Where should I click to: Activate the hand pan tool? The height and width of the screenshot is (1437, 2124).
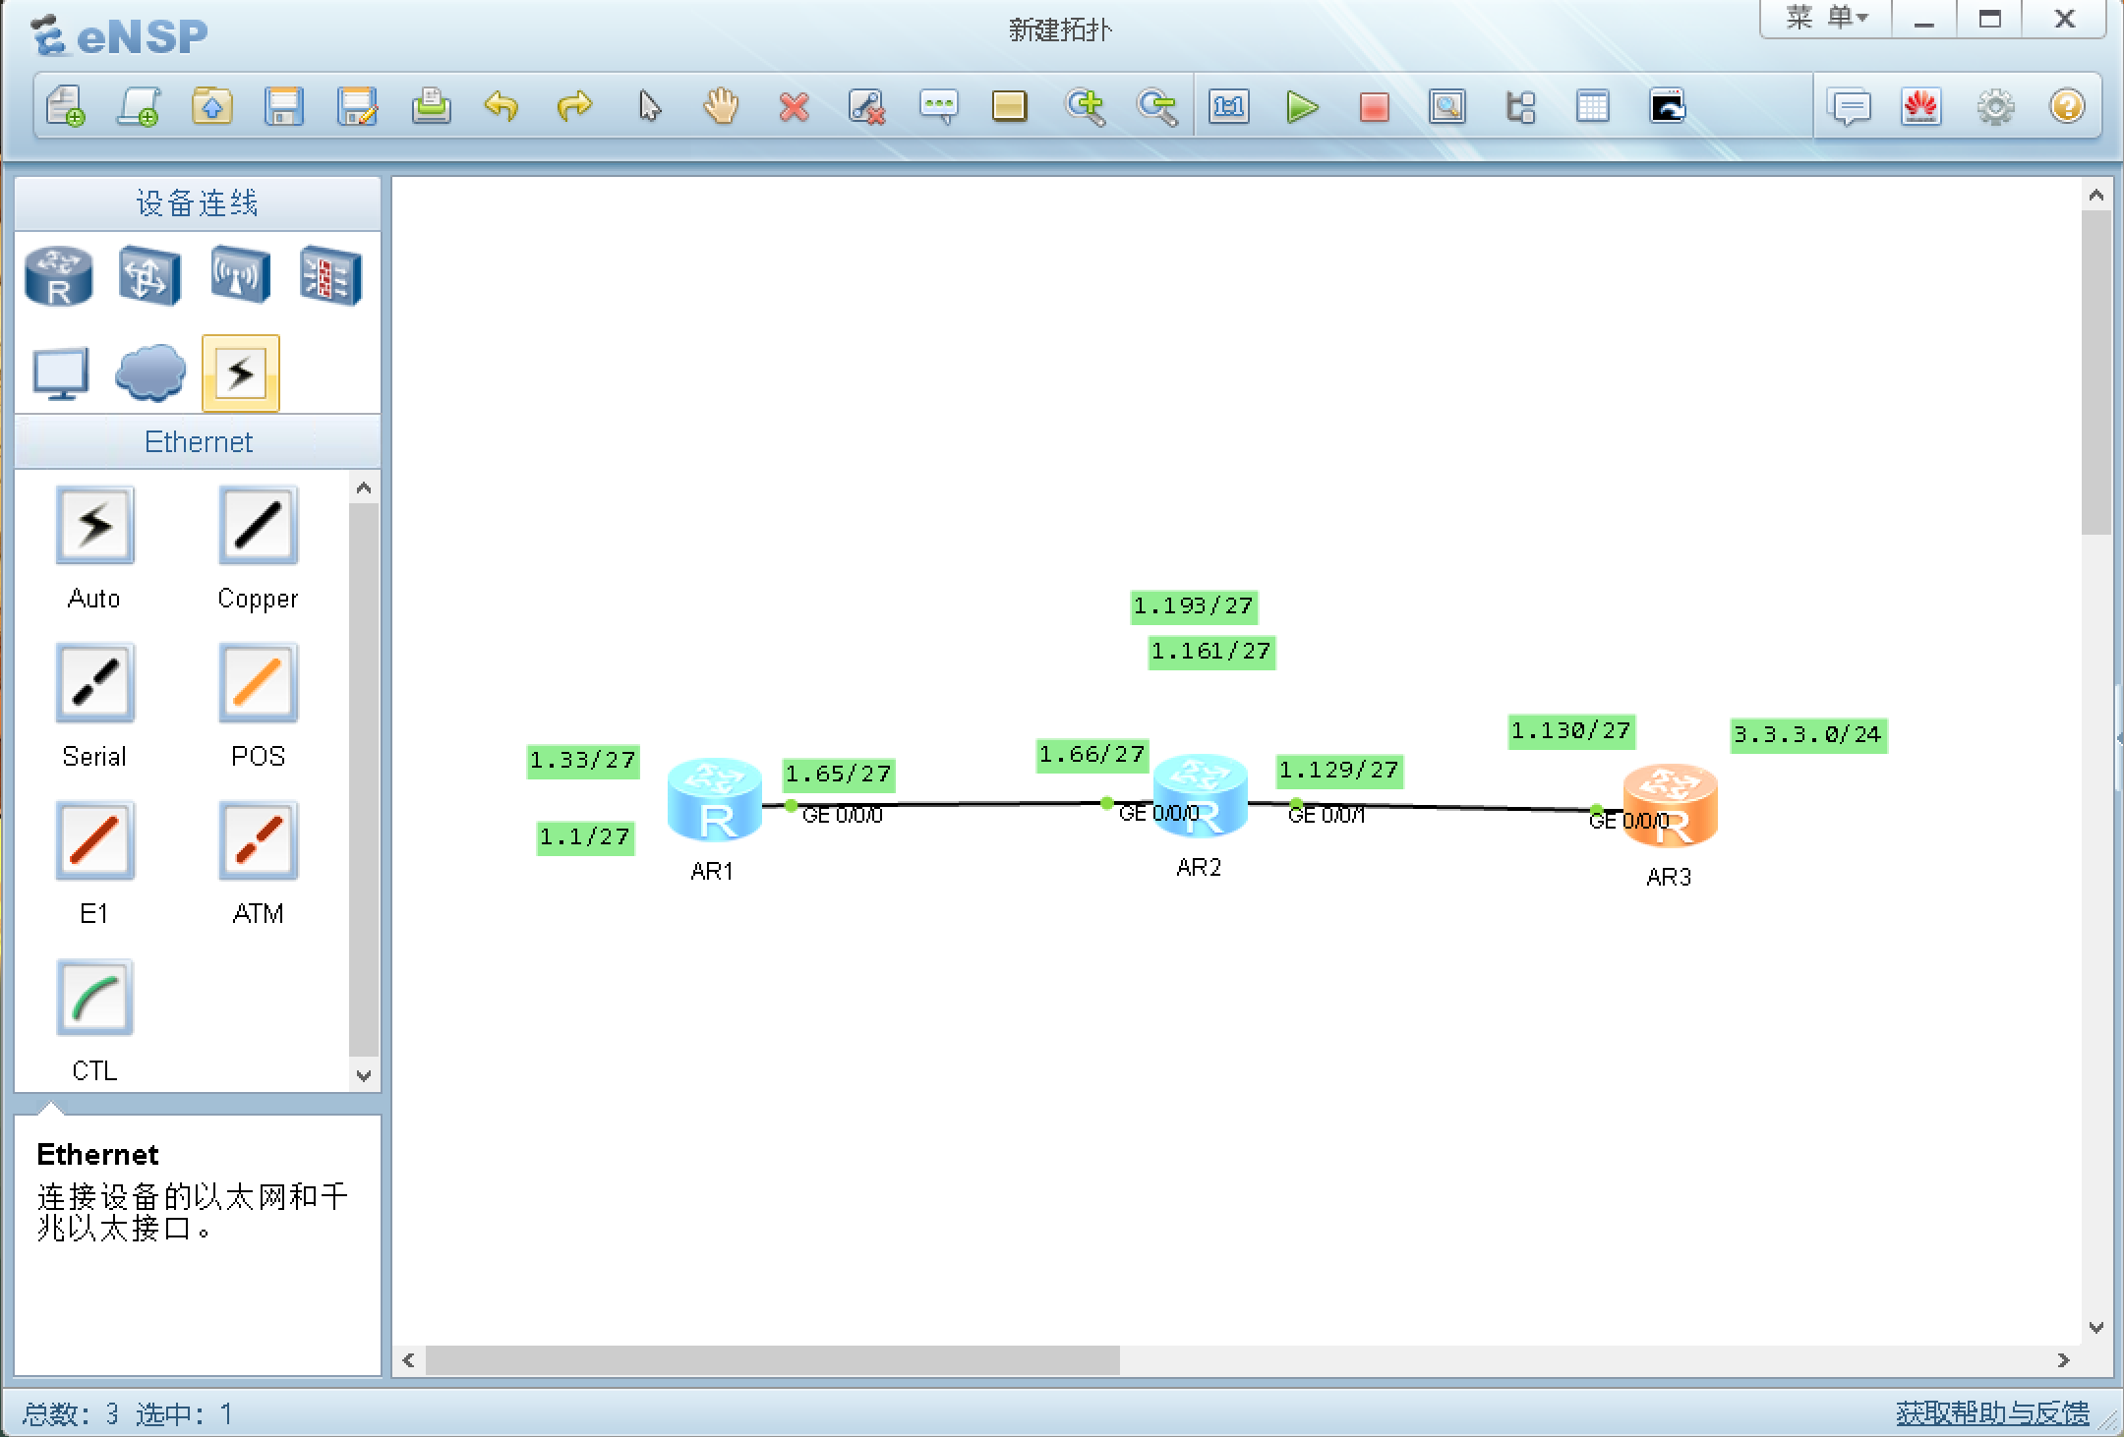721,106
